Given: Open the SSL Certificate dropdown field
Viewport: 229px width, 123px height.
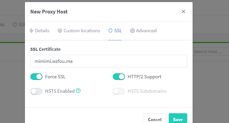Looking at the screenshot, I should (x=109, y=61).
